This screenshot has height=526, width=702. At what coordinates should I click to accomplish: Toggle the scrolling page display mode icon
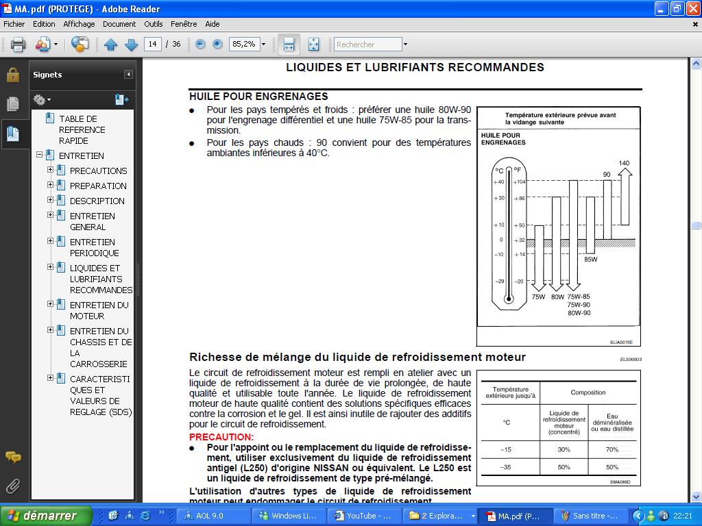pos(289,45)
